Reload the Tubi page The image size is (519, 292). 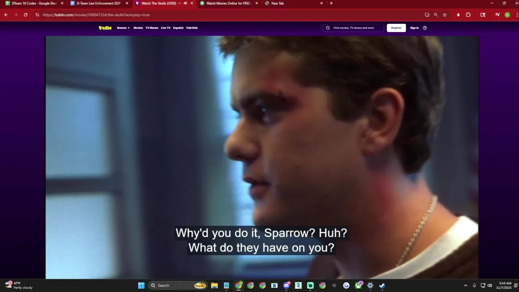(x=26, y=15)
